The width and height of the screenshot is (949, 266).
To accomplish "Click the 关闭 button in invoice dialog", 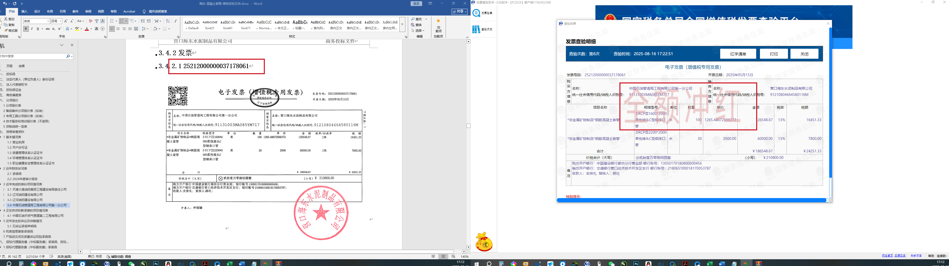I will click(804, 54).
